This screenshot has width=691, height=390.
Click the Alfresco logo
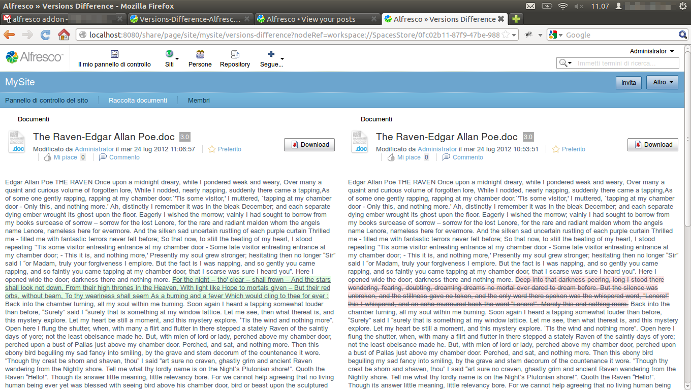pyautogui.click(x=35, y=57)
